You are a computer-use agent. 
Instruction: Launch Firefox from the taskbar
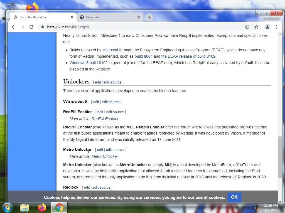pos(42,207)
